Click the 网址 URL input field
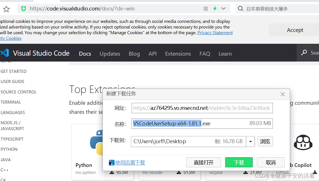The image size is (319, 181). coord(202,108)
